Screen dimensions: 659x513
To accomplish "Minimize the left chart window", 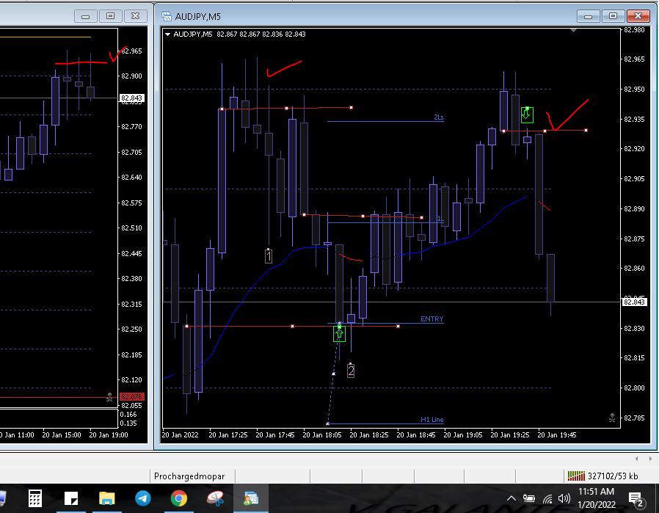I will (85, 16).
